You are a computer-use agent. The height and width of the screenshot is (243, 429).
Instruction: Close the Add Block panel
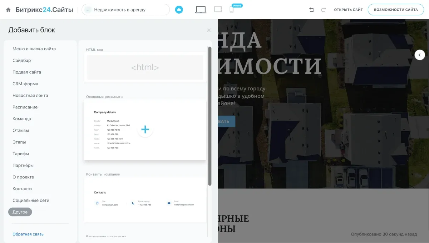pos(209,30)
